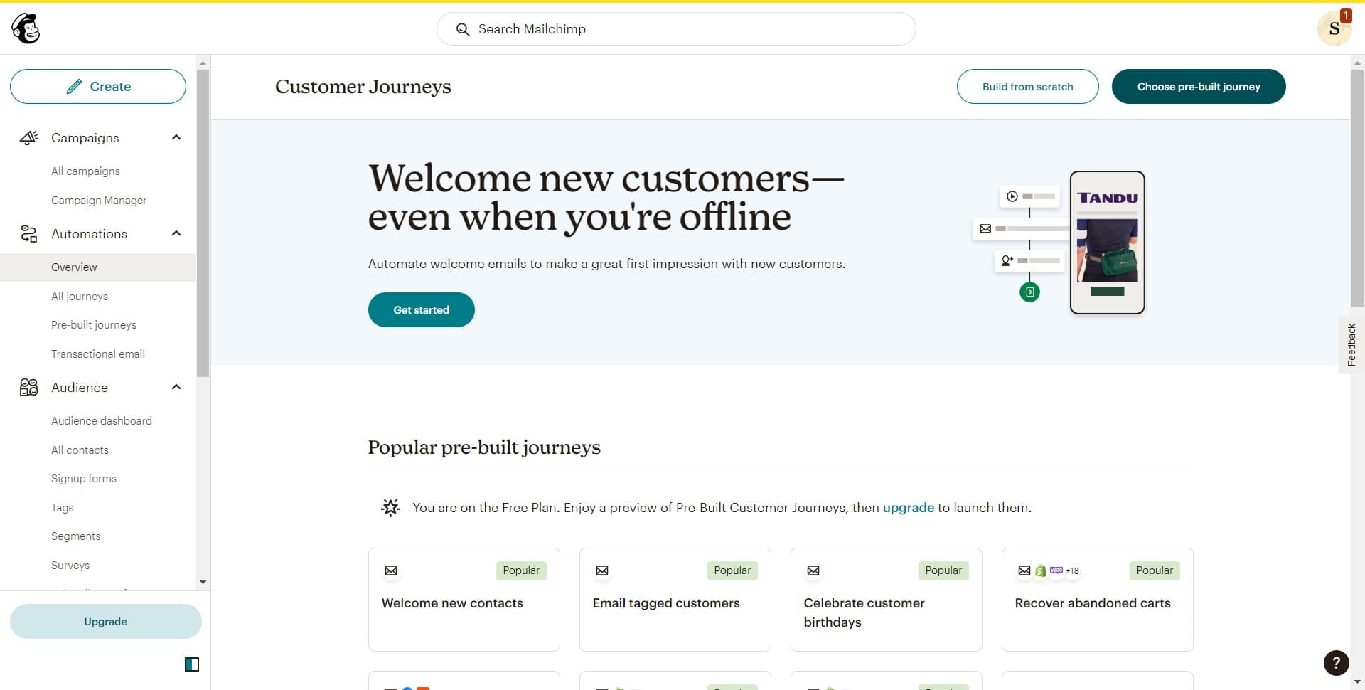Select the Audience icon in sidebar
This screenshot has height=690, width=1365.
click(x=28, y=387)
